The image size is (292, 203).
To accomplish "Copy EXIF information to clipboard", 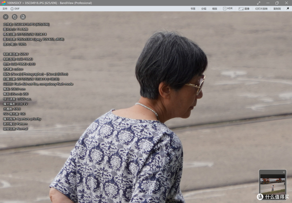I will 15,17.
